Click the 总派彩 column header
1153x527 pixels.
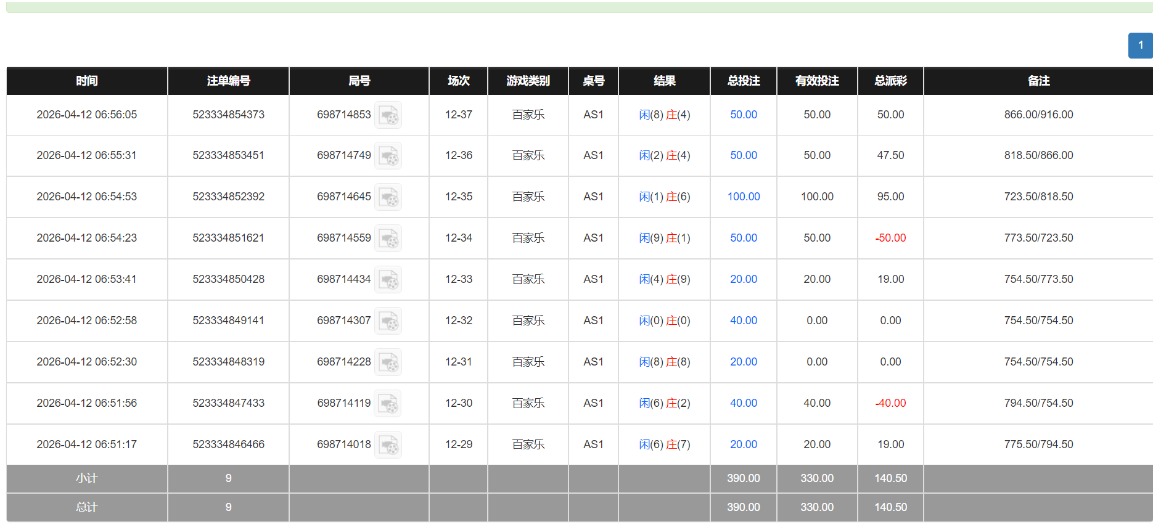click(890, 81)
